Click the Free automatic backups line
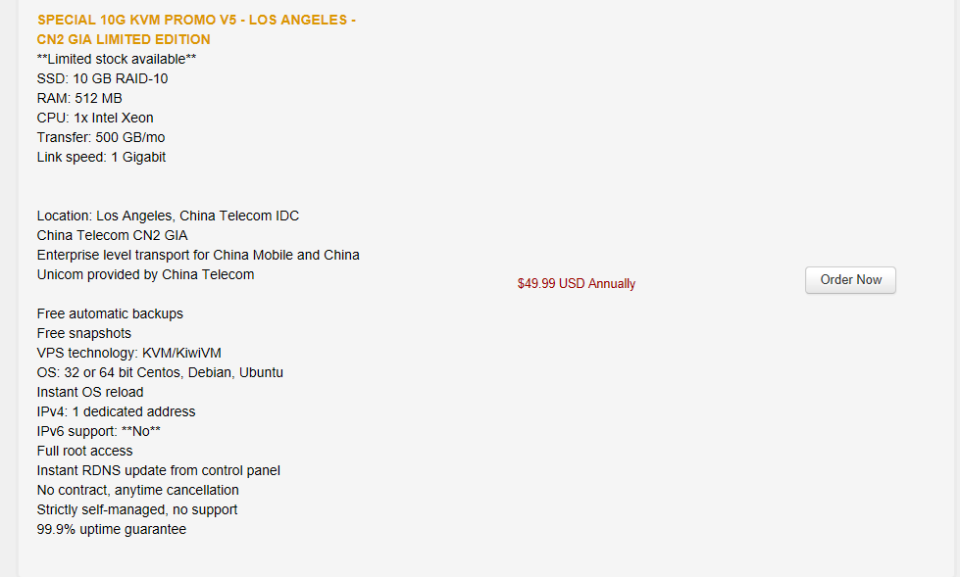 [110, 313]
